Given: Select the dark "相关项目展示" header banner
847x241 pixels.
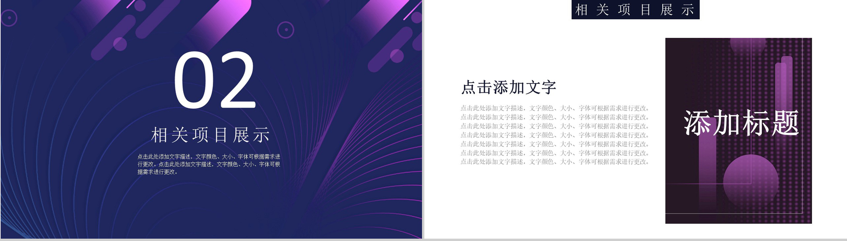Looking at the screenshot, I should tap(635, 10).
